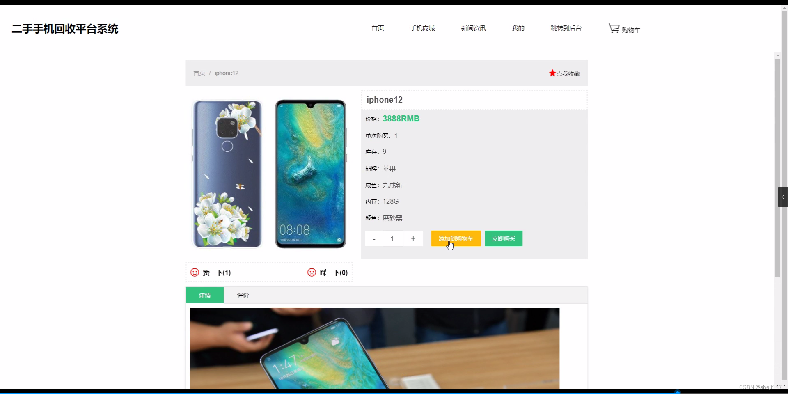This screenshot has height=394, width=788.
Task: Add iphone12 to shopping cart
Action: tap(456, 238)
